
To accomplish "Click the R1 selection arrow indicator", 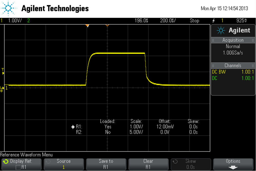I will pyautogui.click(x=73, y=127).
